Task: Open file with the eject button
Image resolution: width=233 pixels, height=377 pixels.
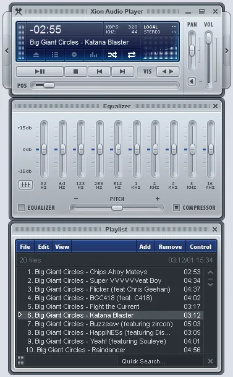Action: click(36, 55)
